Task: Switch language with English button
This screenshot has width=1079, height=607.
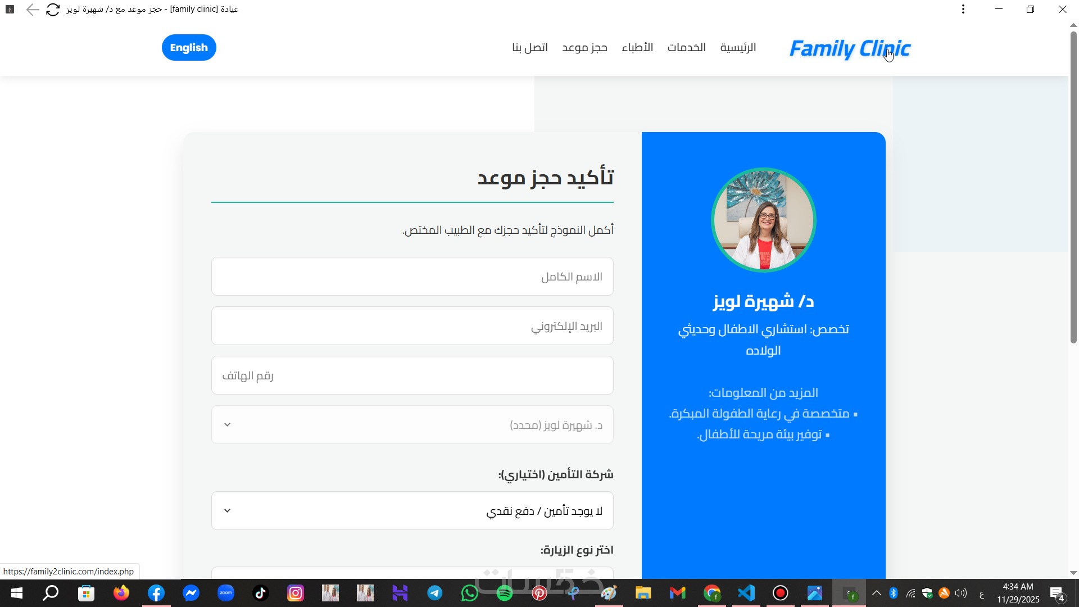Action: pos(189,48)
